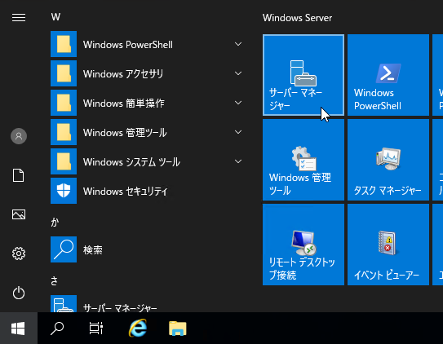The image size is (443, 344).
Task: Expand the Windows PowerShell folder chevron
Action: [238, 44]
